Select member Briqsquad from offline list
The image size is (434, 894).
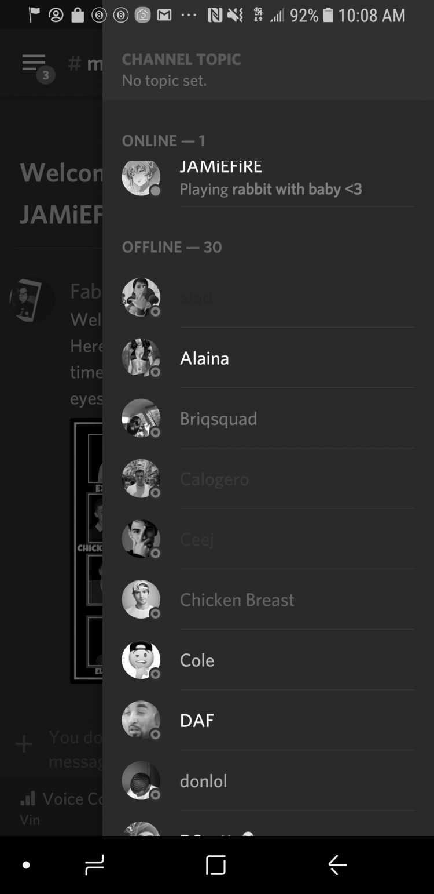click(x=268, y=418)
